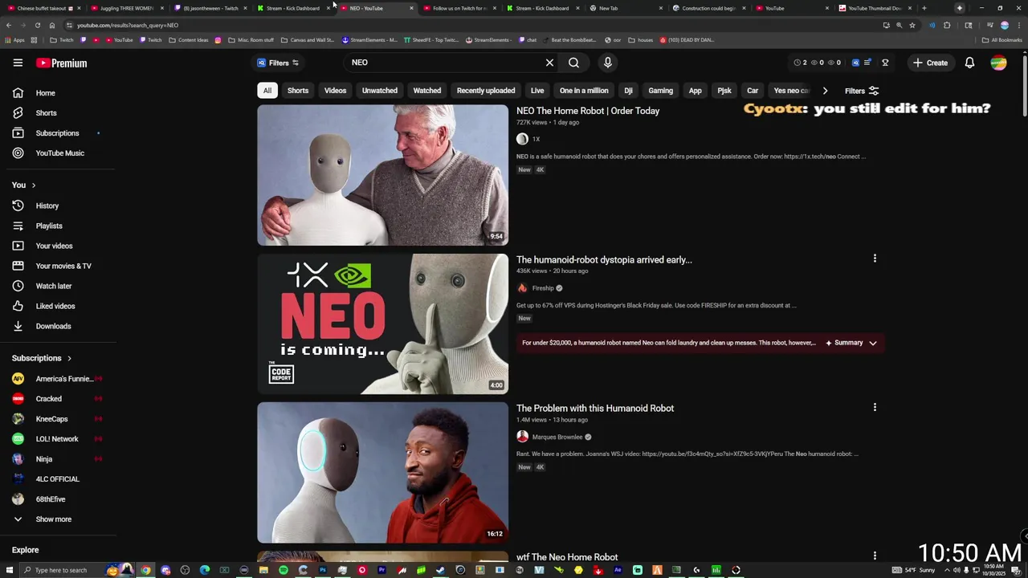Image resolution: width=1028 pixels, height=578 pixels.
Task: Bookmark this page with star icon
Action: point(912,25)
